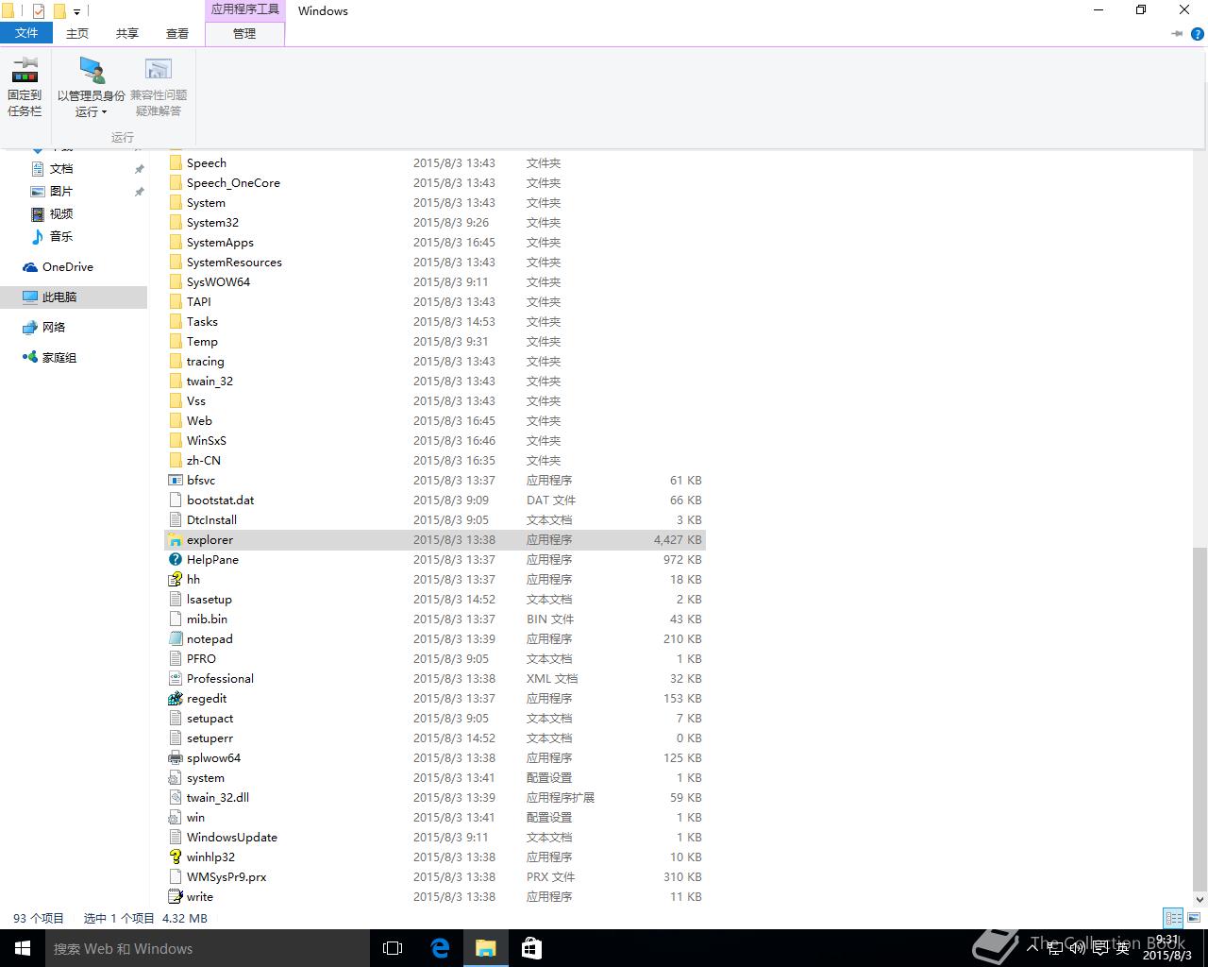Image resolution: width=1208 pixels, height=967 pixels.
Task: Select regedit application icon
Action: coord(175,699)
